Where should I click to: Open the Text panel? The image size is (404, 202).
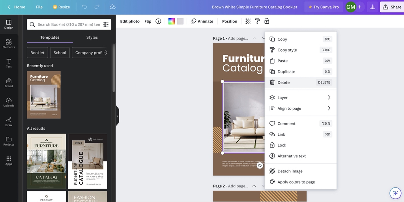point(9,64)
